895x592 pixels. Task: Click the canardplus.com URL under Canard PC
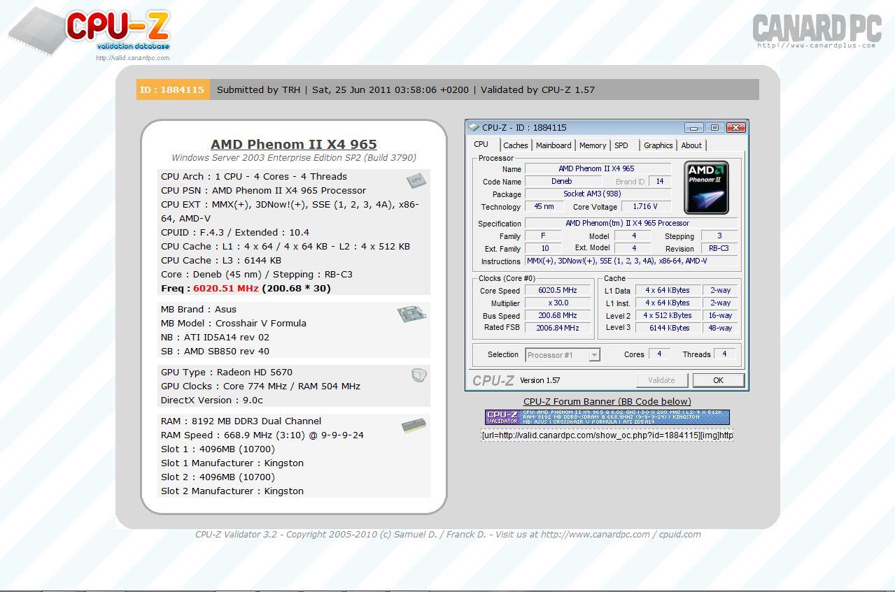(816, 45)
